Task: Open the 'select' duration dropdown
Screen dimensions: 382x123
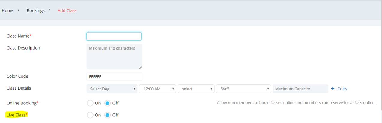Action: tap(196, 89)
